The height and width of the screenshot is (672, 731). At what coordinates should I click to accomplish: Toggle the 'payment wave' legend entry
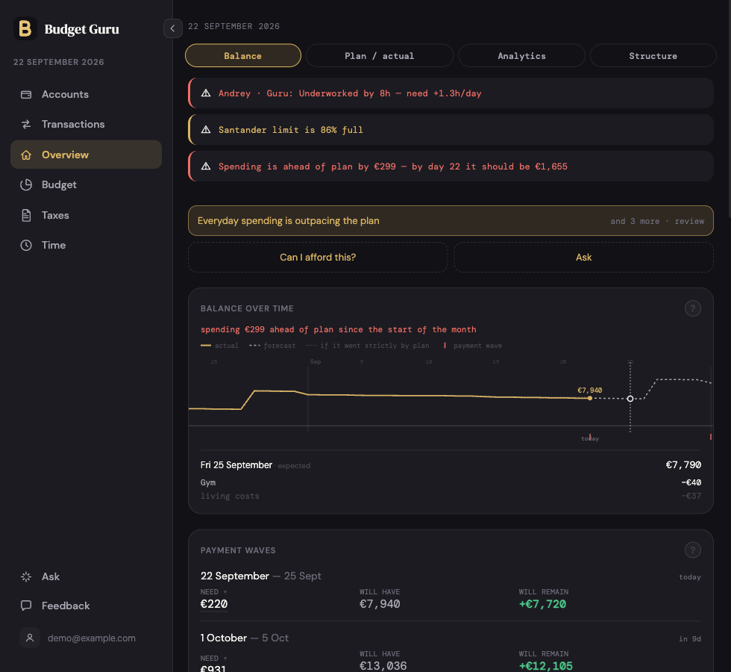(x=473, y=346)
